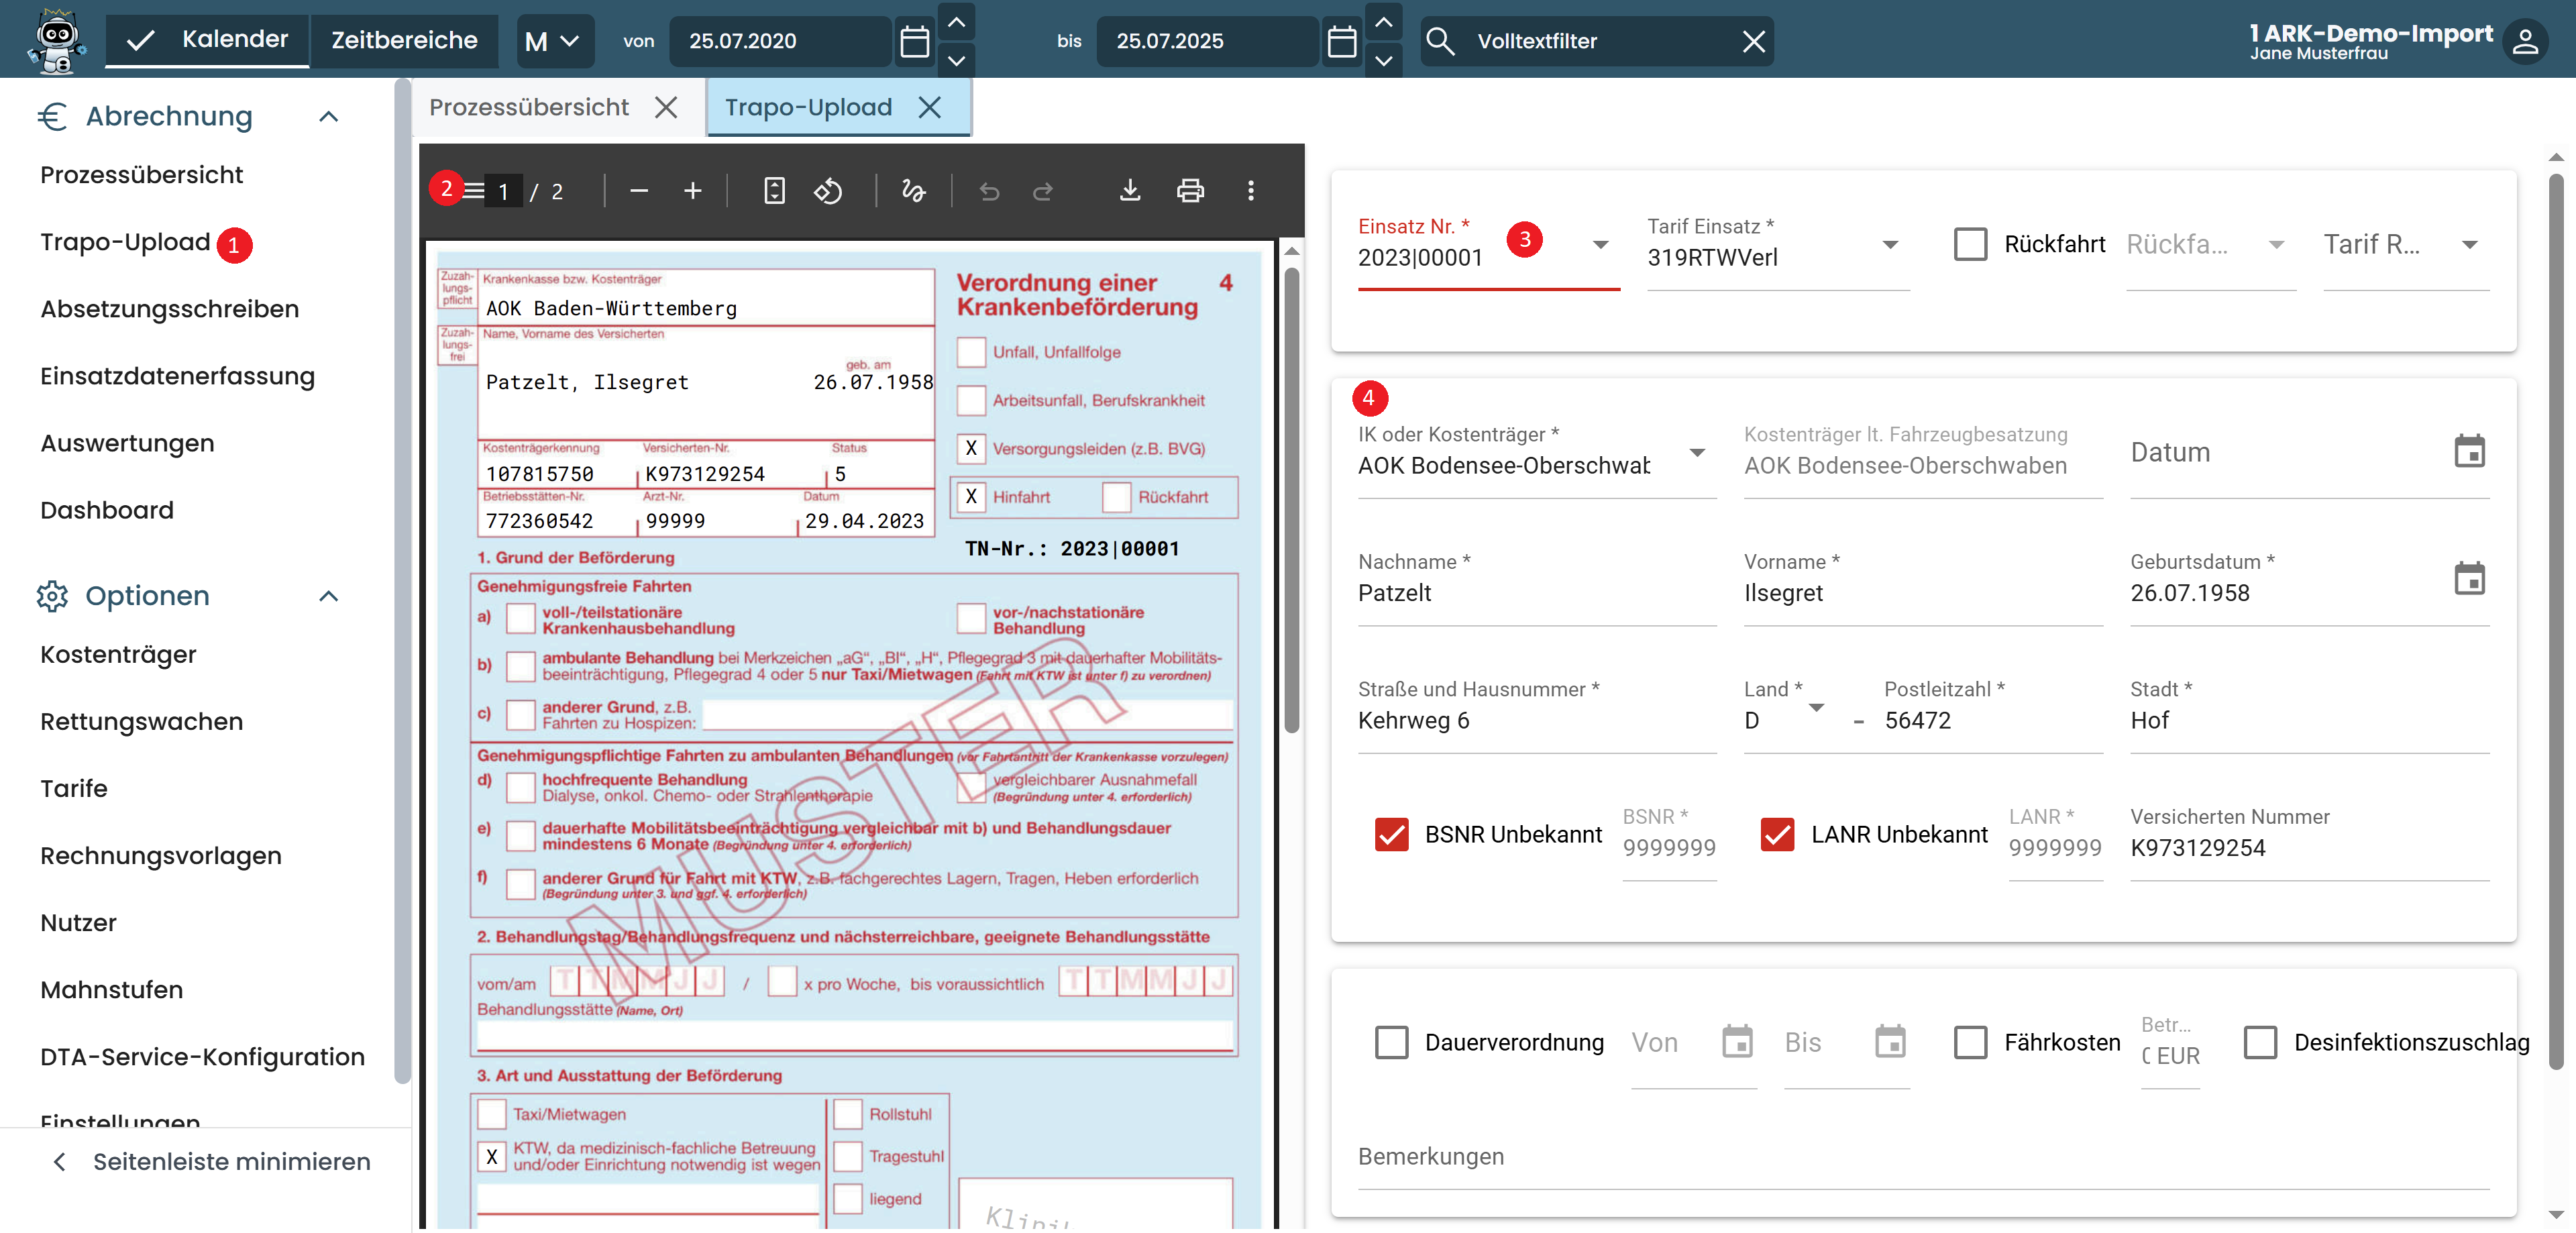The image size is (2576, 1233).
Task: Click the PDF zoom in plus icon
Action: point(692,190)
